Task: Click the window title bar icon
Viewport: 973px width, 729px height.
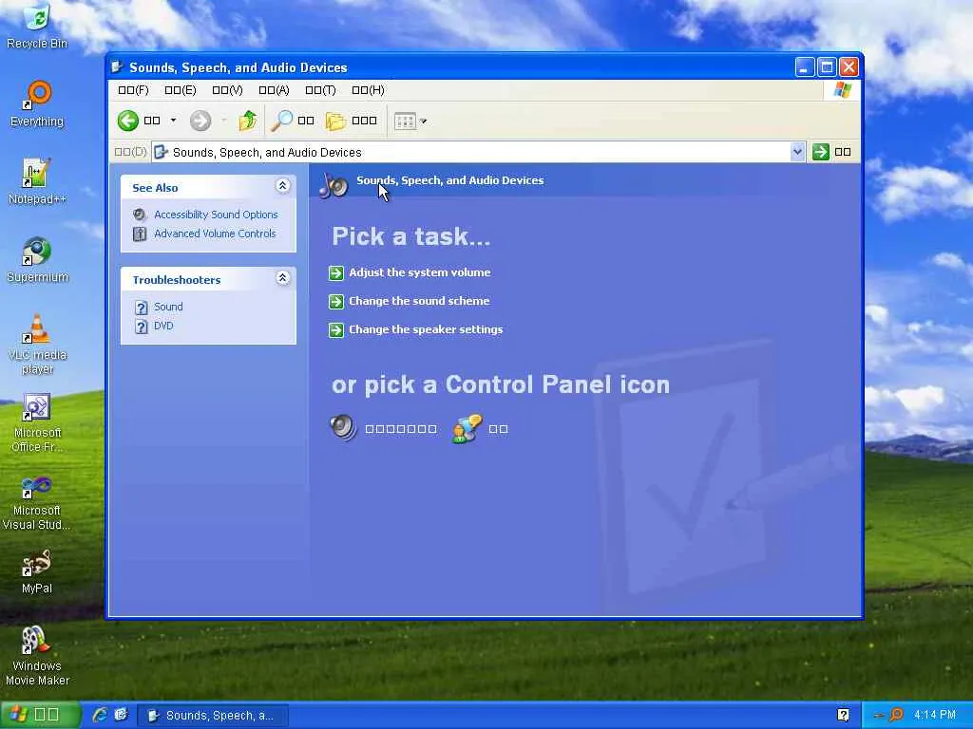Action: [117, 67]
